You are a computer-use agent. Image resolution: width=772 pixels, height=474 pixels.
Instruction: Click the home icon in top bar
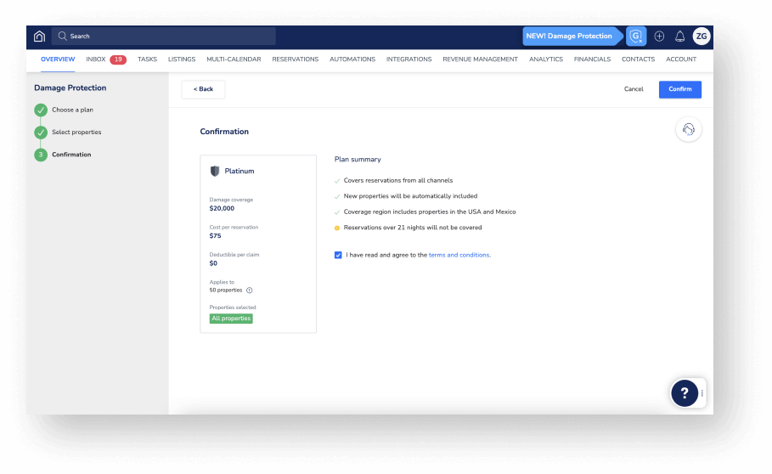coord(39,36)
